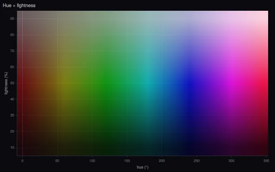Click the "hue (°)" x-axis title

143,167
